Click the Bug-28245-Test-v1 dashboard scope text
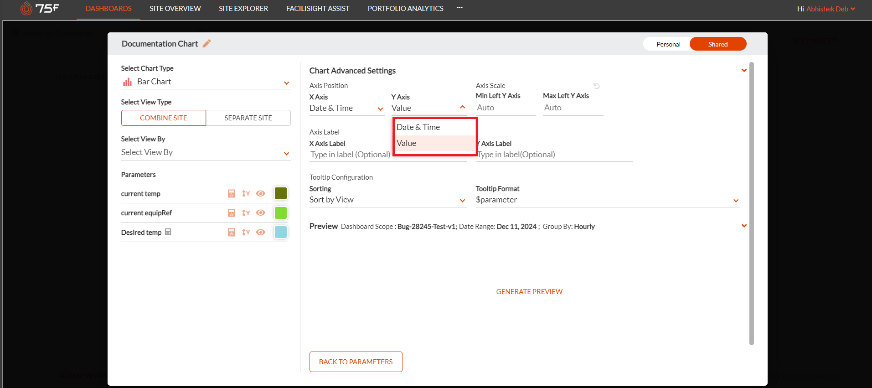 click(427, 227)
